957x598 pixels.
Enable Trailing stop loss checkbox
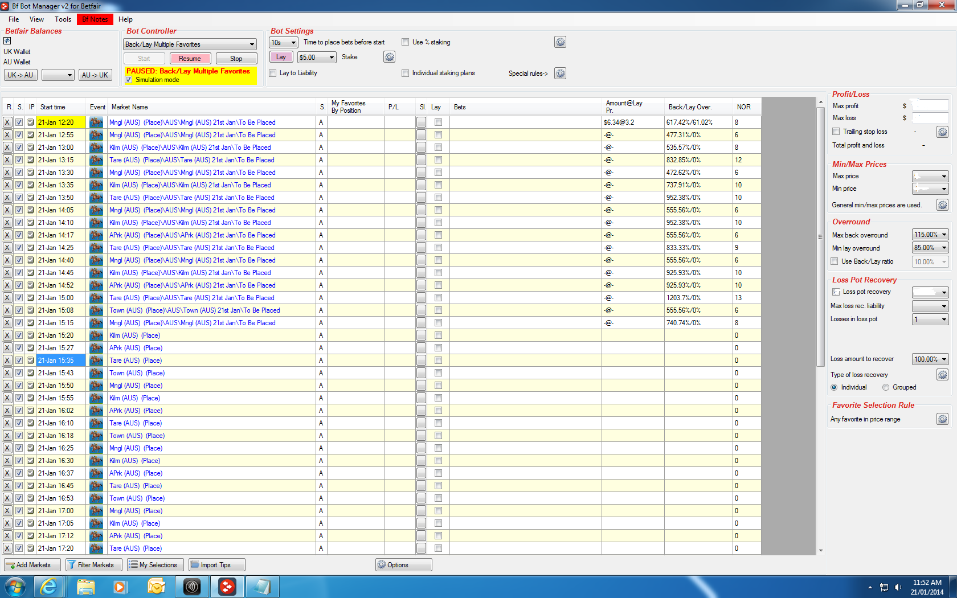[x=836, y=132]
